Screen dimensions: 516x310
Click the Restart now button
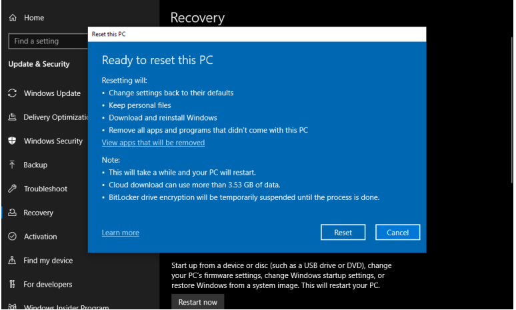click(x=198, y=302)
